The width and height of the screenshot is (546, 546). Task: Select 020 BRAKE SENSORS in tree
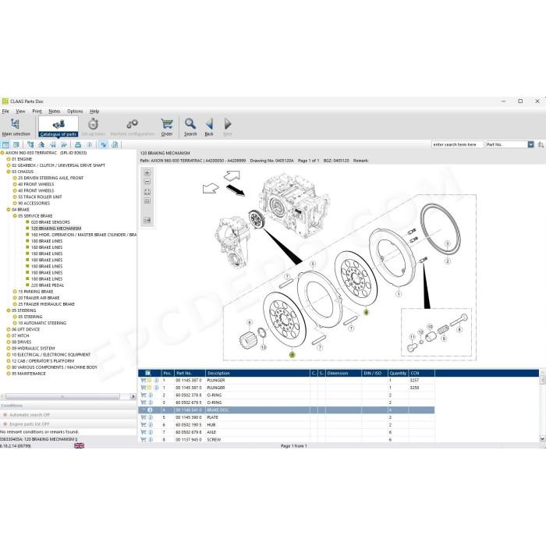[x=50, y=222]
